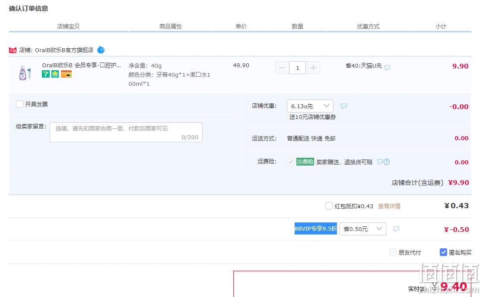Viewport: 483px width, 297px height.
Task: Click the 确认订单信息 page heading
Action: pos(29,8)
